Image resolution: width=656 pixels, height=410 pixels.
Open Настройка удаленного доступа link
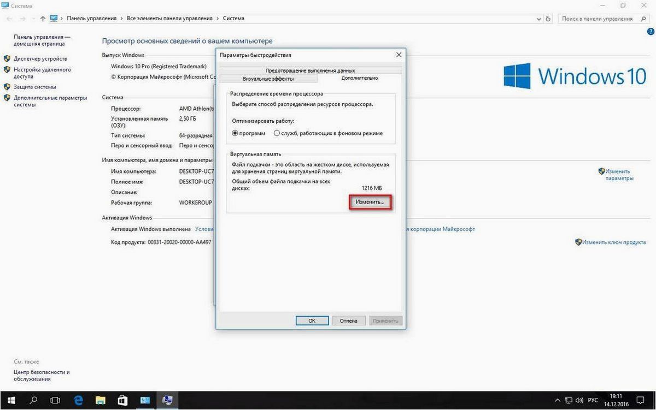[42, 73]
